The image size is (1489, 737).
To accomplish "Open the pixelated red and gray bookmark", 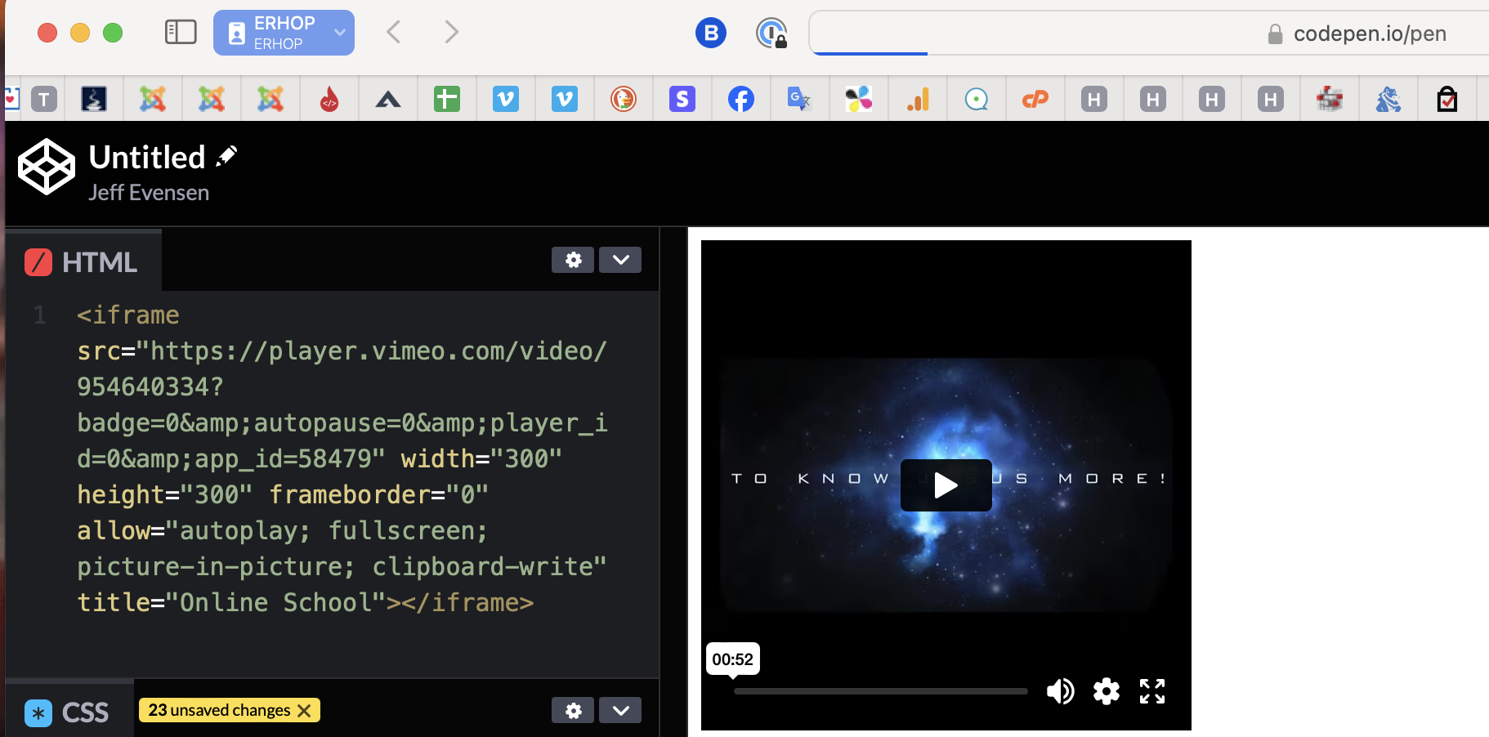I will (x=1330, y=100).
